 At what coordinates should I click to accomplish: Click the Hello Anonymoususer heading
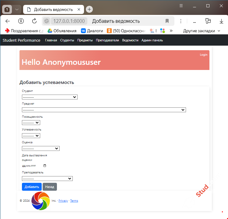coord(61,62)
